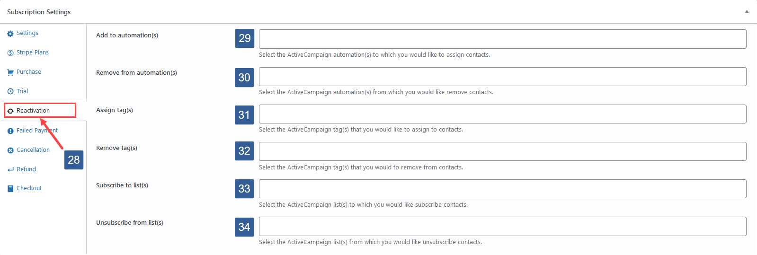The height and width of the screenshot is (255, 757).
Task: Click the Trial clock icon
Action: [10, 91]
